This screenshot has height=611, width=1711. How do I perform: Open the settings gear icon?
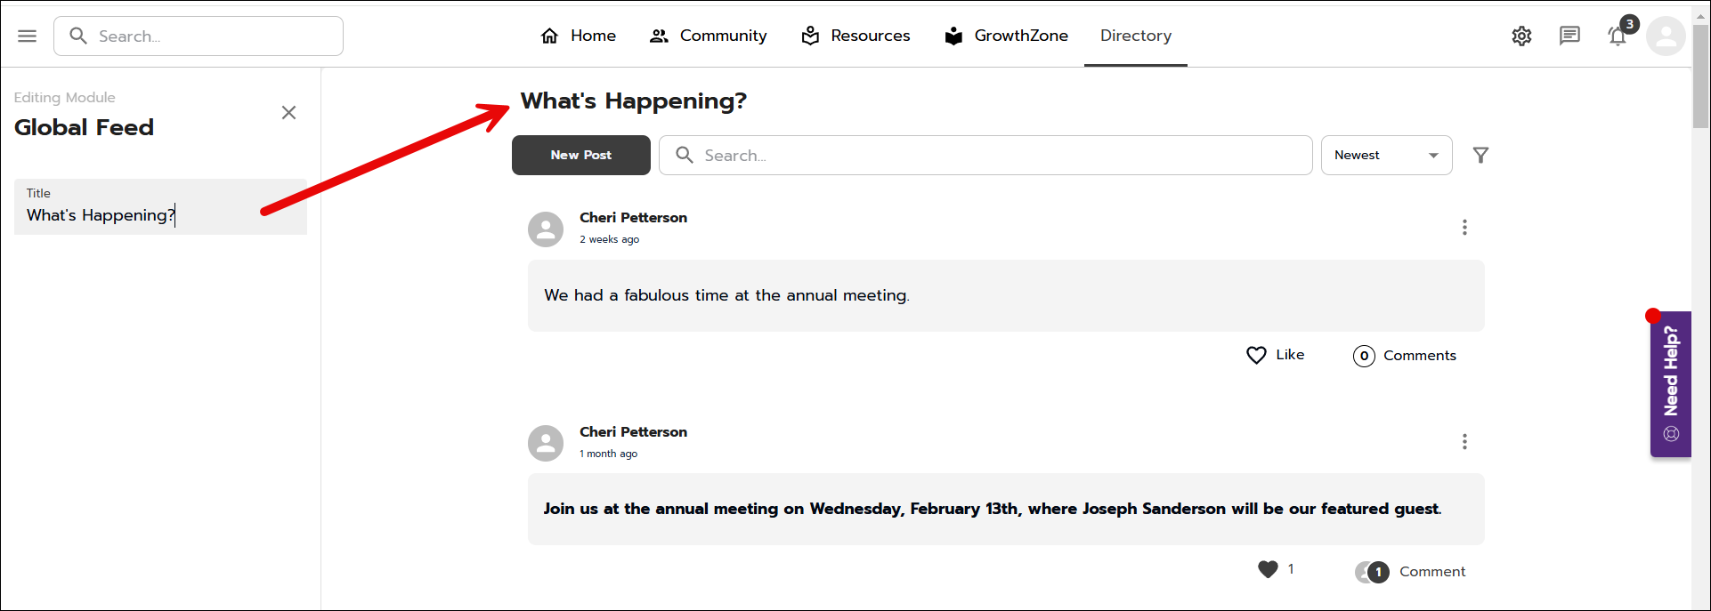[1521, 36]
